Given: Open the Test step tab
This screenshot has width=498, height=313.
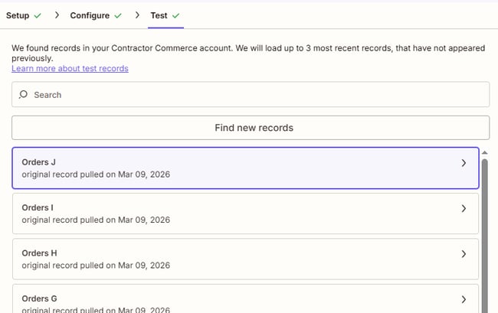Looking at the screenshot, I should [160, 15].
